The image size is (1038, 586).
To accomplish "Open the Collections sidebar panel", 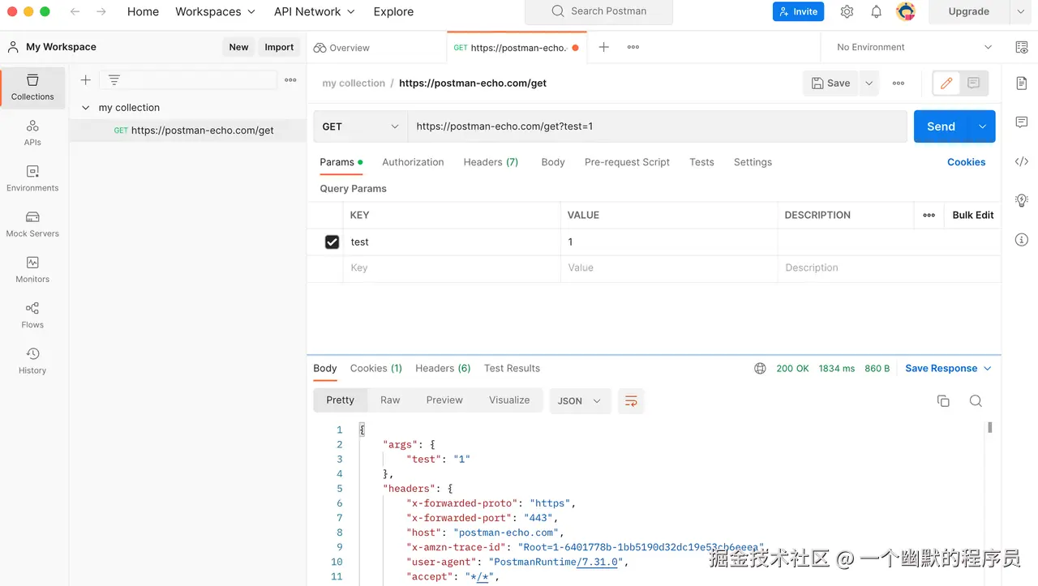I will (32, 88).
